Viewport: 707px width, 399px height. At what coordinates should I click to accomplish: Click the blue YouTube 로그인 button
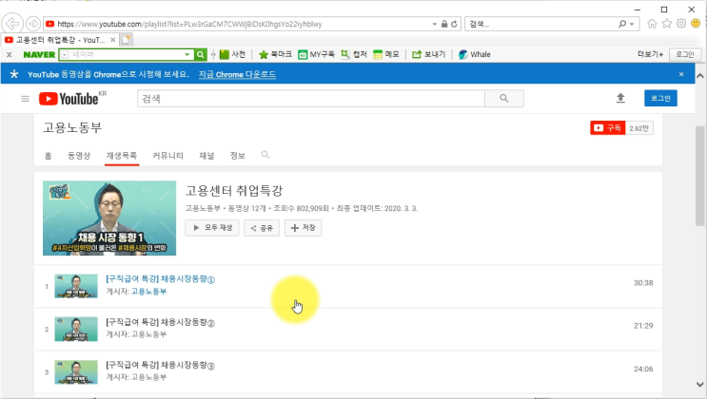pos(660,98)
